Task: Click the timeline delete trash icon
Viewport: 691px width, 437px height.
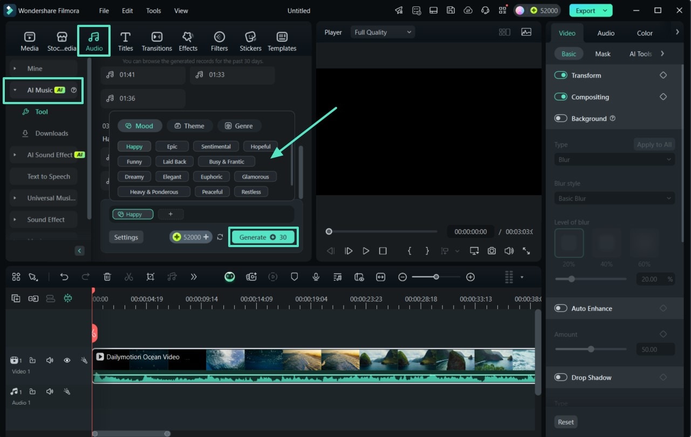Action: [107, 277]
